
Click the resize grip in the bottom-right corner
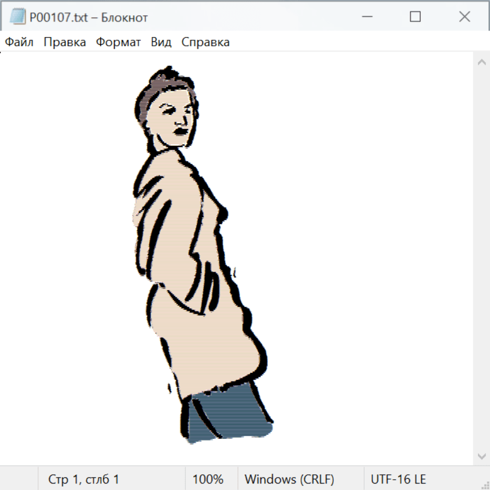[485, 485]
